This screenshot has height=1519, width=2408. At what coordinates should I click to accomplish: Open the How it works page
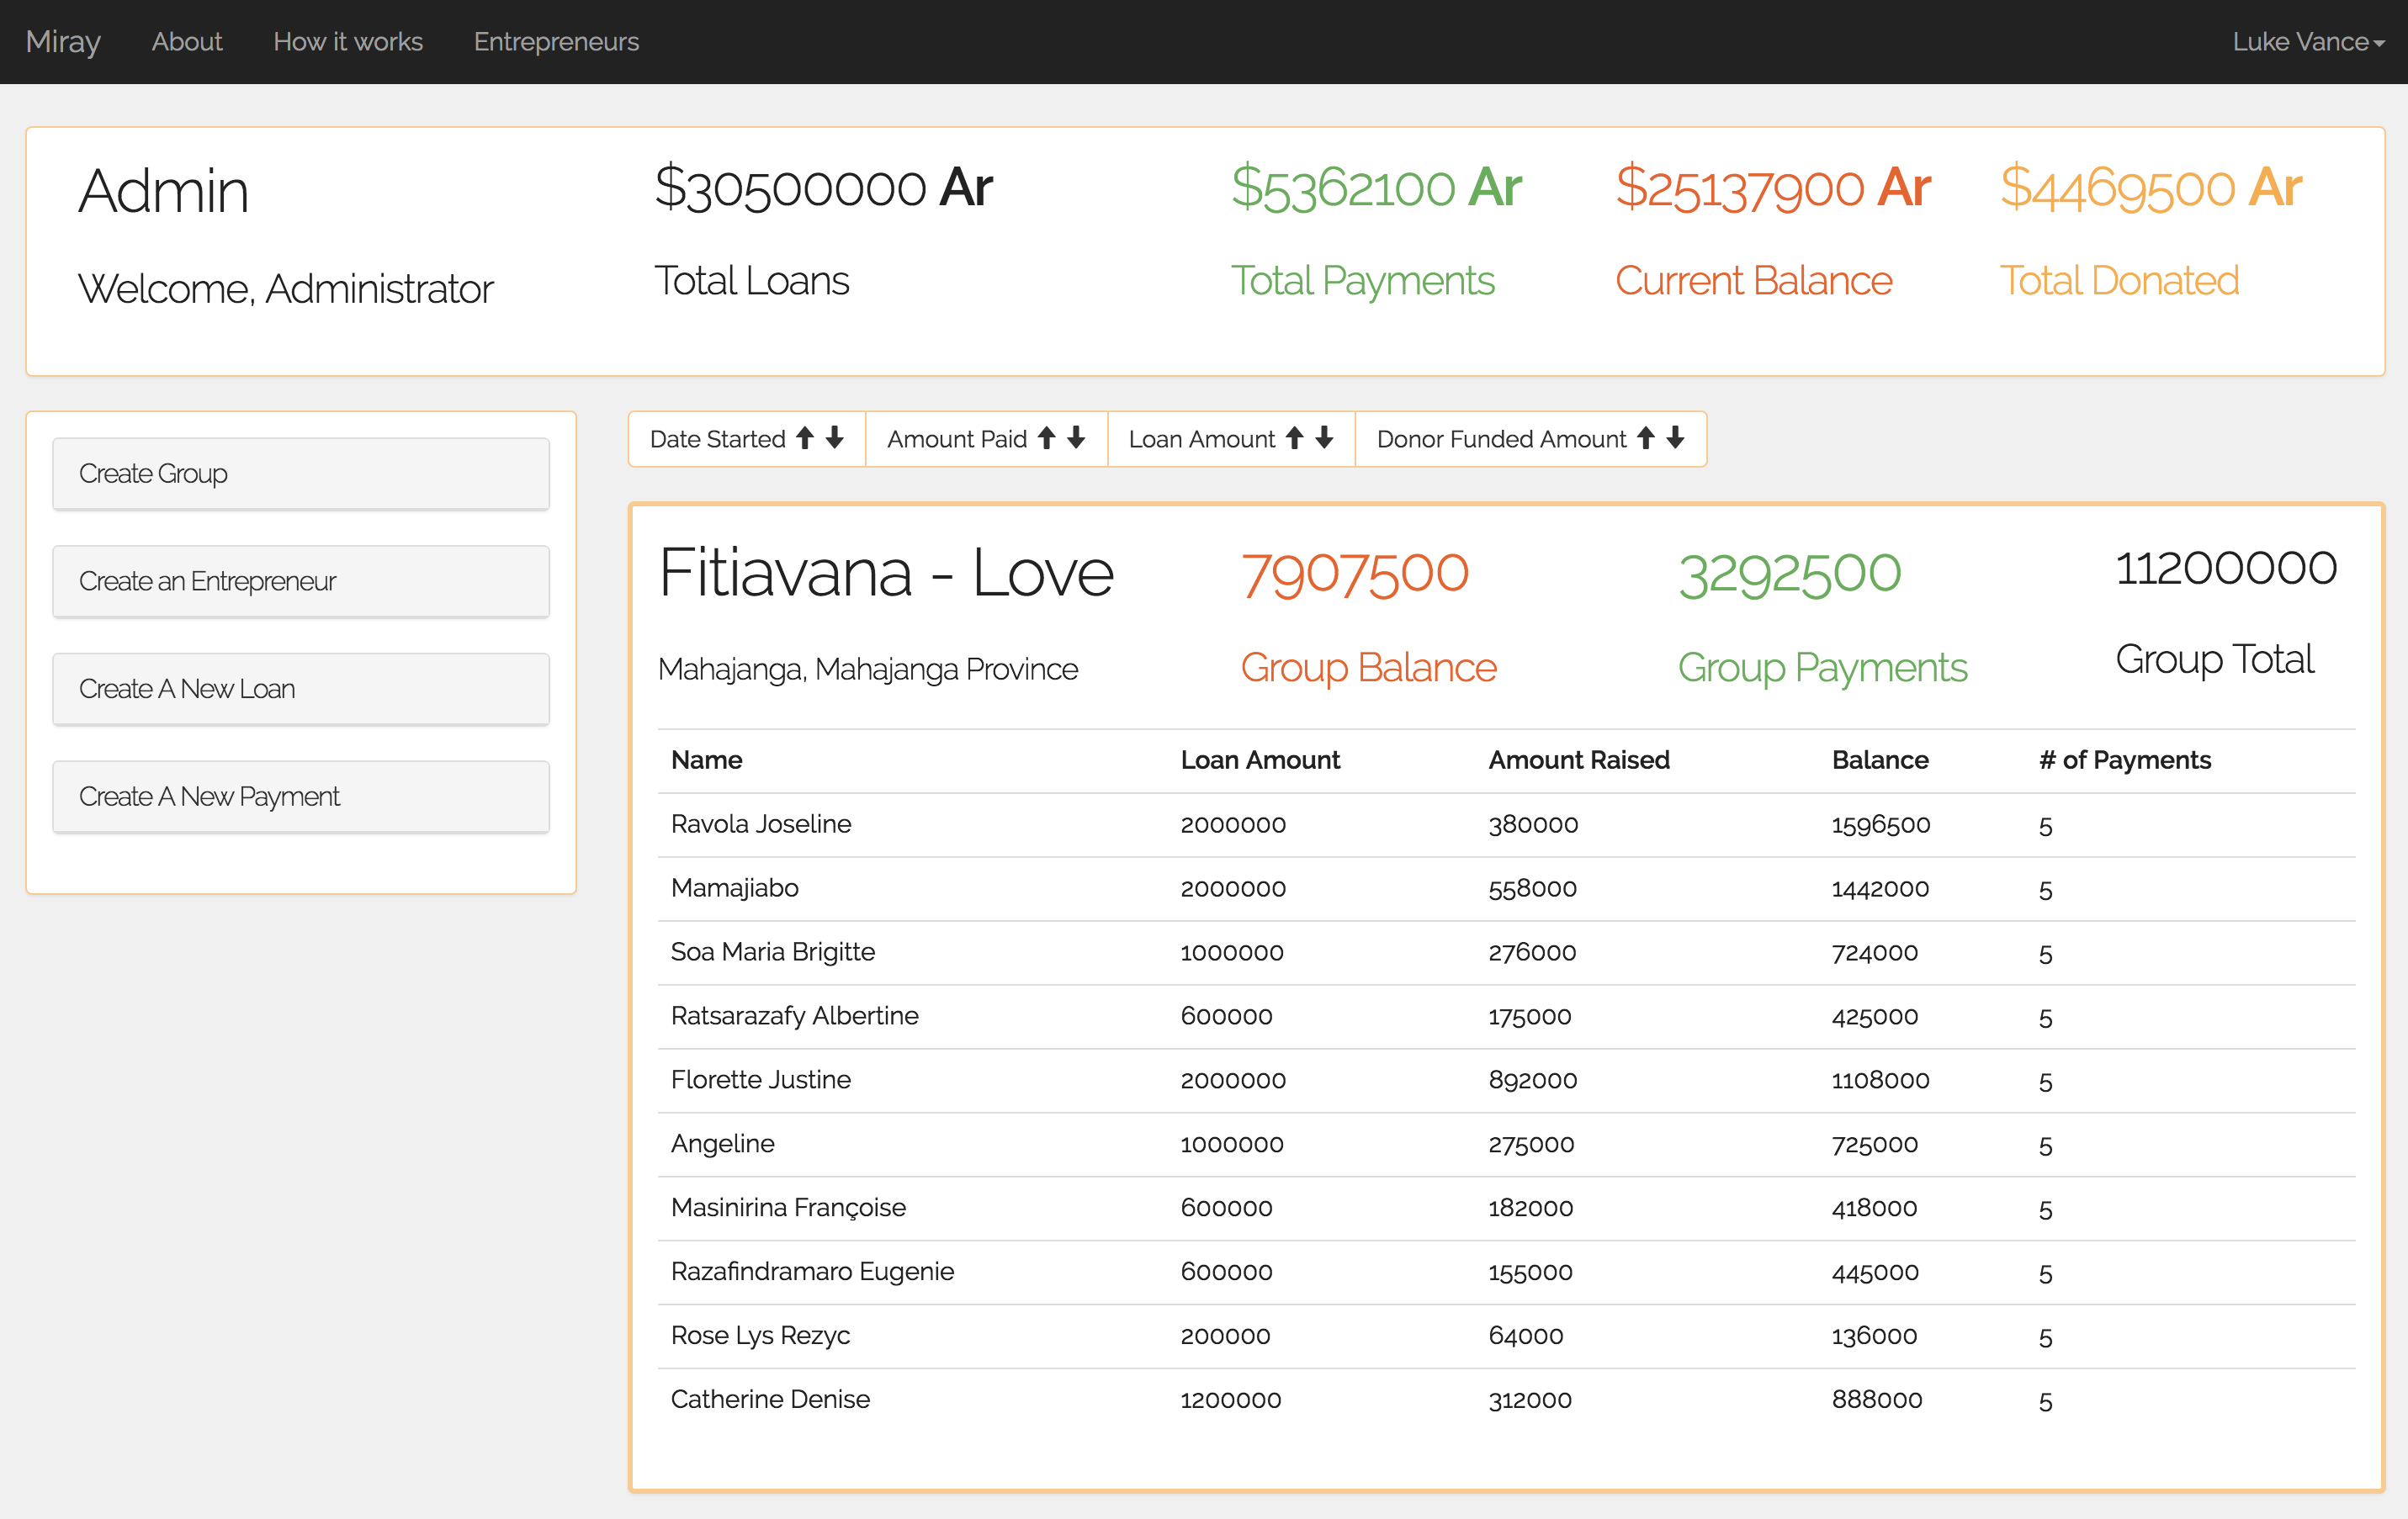[348, 42]
